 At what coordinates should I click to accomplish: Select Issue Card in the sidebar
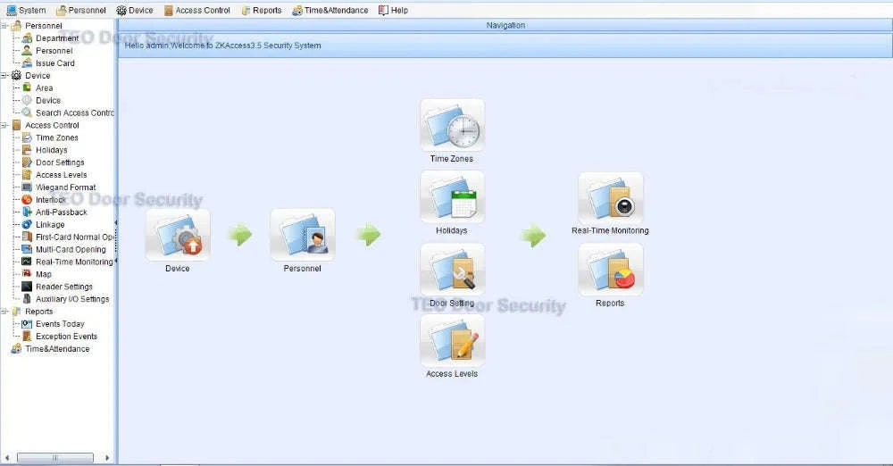coord(55,63)
